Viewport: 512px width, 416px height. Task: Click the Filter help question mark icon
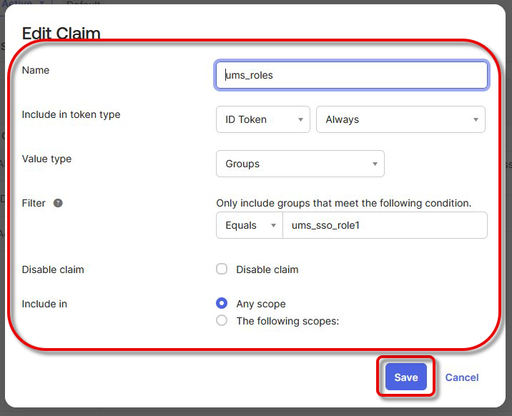58,203
